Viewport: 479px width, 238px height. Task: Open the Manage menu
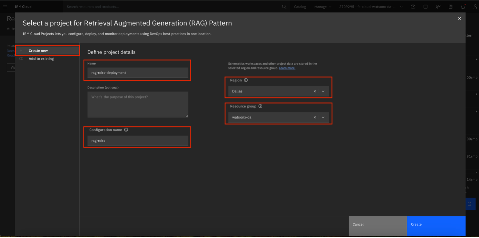pyautogui.click(x=323, y=7)
